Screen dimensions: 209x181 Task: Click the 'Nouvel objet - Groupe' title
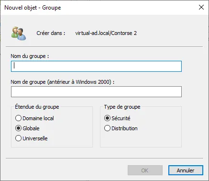[x=33, y=8]
